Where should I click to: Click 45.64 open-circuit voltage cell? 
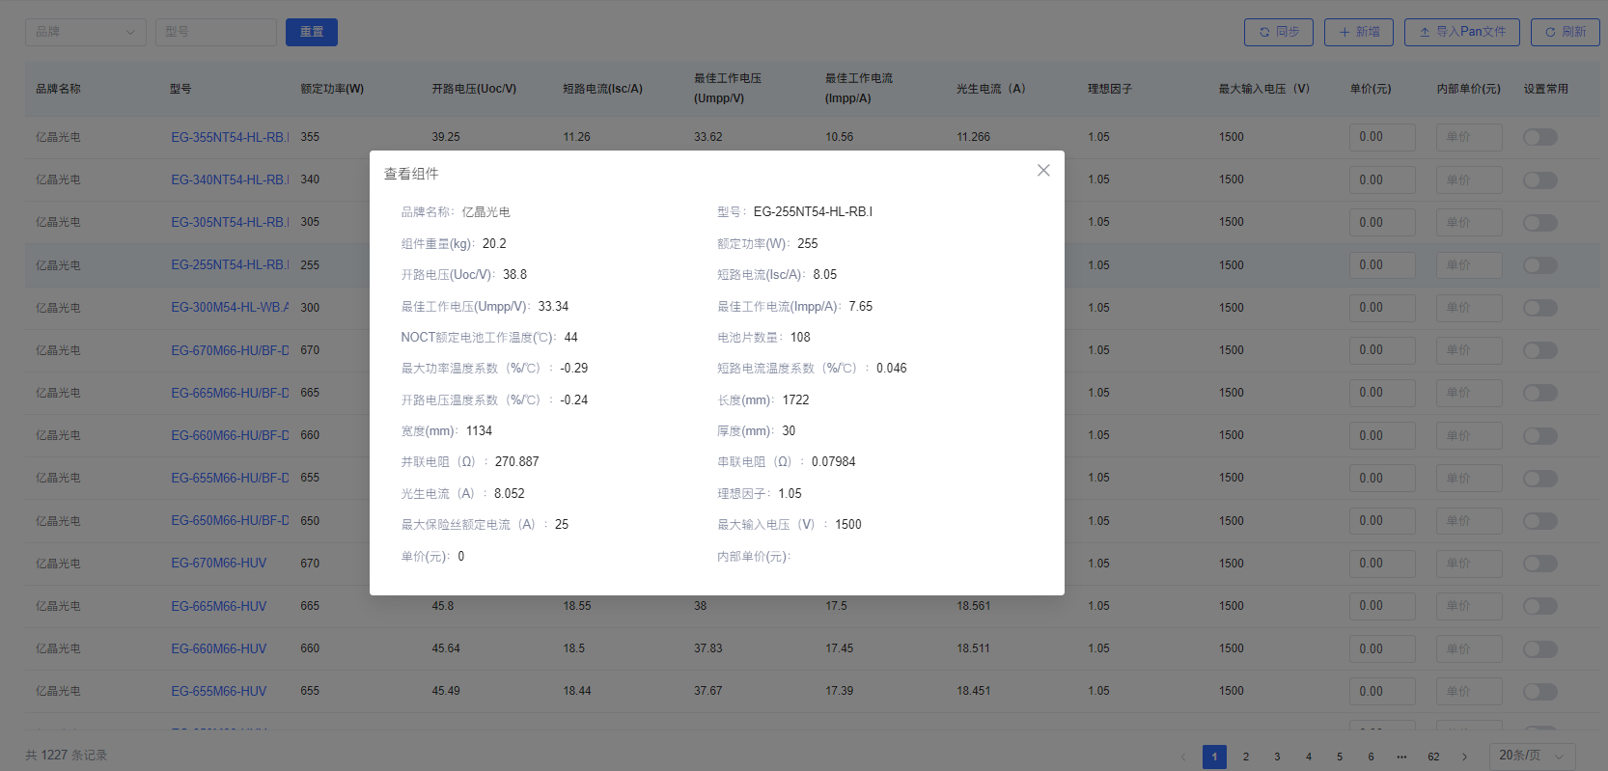(x=446, y=648)
